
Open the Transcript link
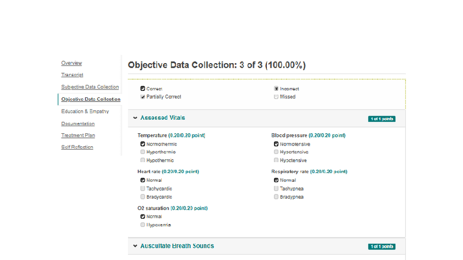(72, 74)
